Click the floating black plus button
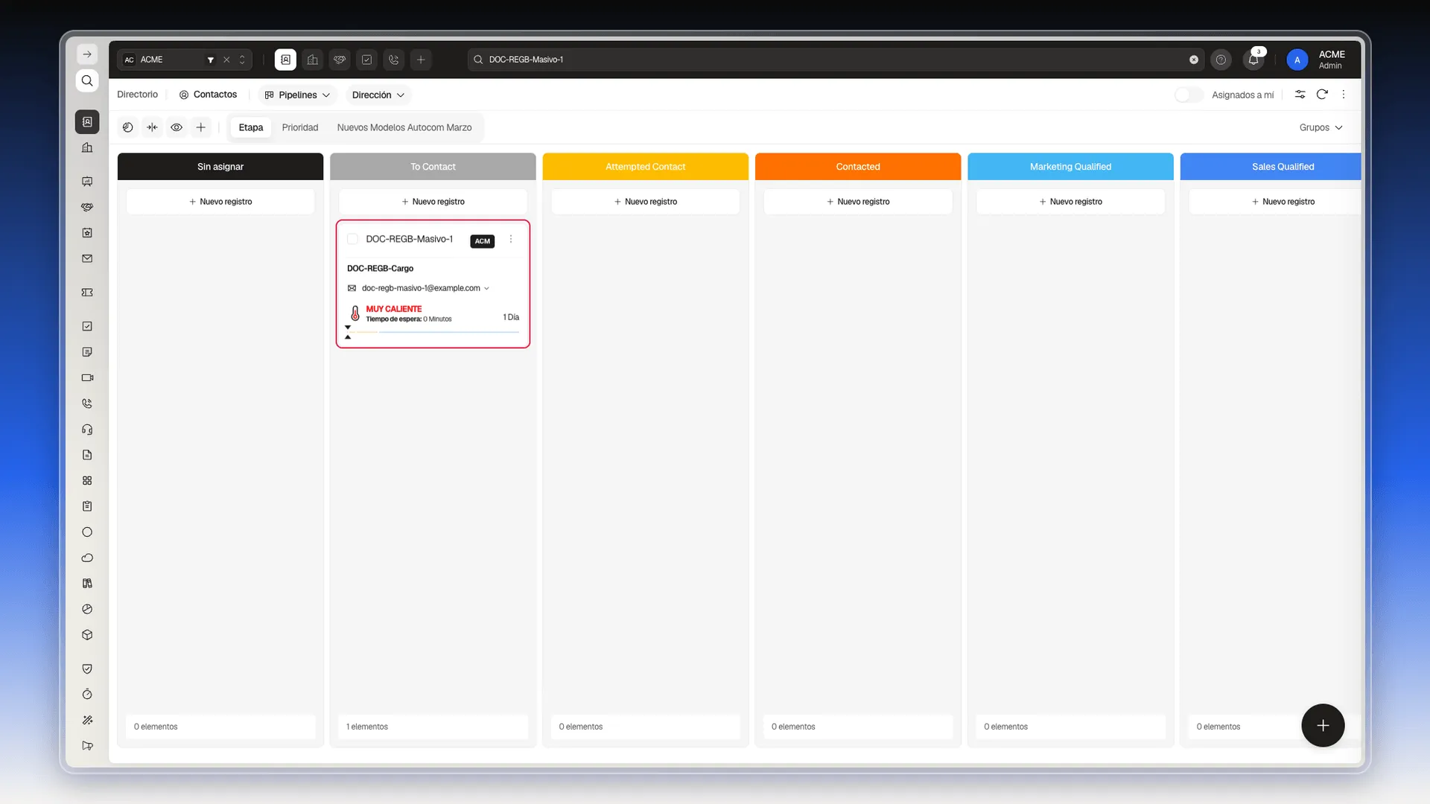This screenshot has width=1430, height=804. tap(1323, 725)
